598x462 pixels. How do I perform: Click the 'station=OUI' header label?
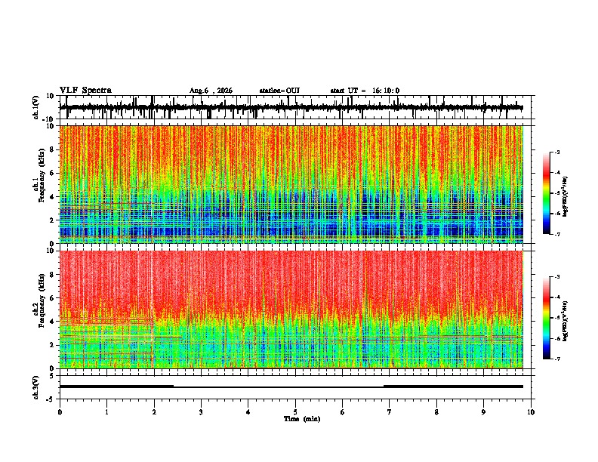click(279, 91)
